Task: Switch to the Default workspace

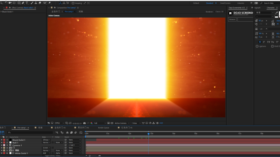Action: pos(196,3)
